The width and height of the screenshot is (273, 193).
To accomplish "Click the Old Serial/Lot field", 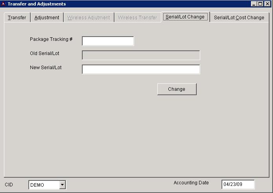I will [141, 55].
